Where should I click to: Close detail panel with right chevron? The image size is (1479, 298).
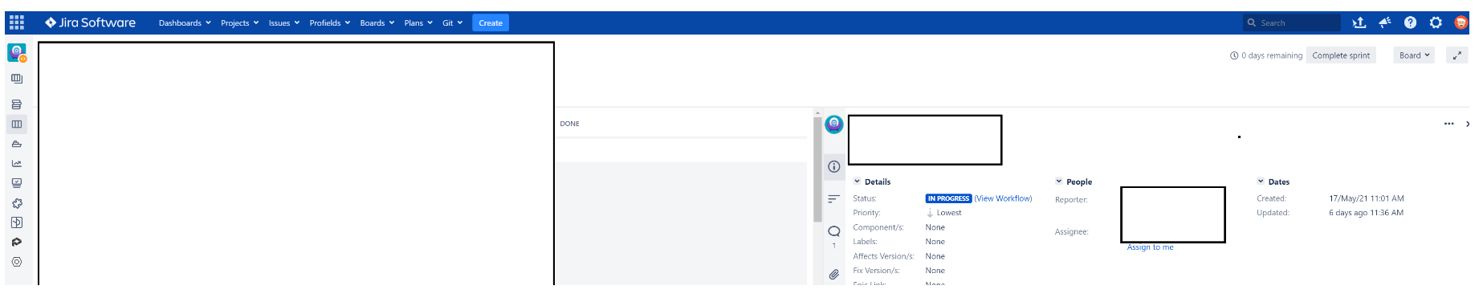pyautogui.click(x=1467, y=124)
